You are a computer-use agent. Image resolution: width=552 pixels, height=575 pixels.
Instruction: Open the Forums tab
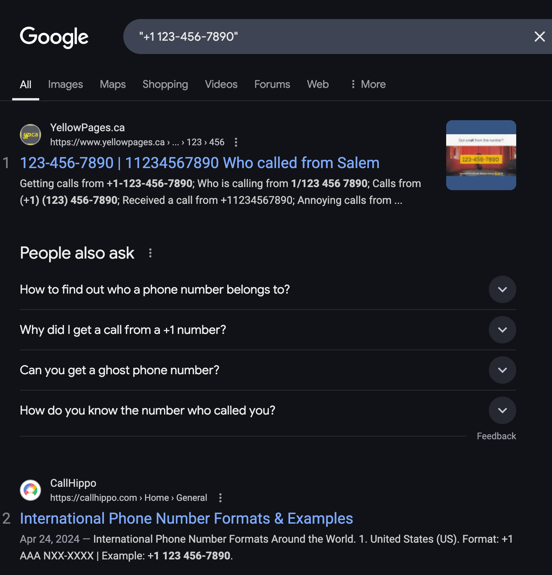(272, 84)
